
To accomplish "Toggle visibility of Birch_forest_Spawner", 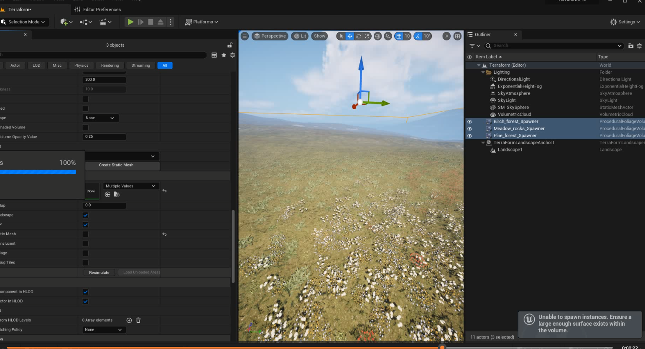I will click(469, 122).
